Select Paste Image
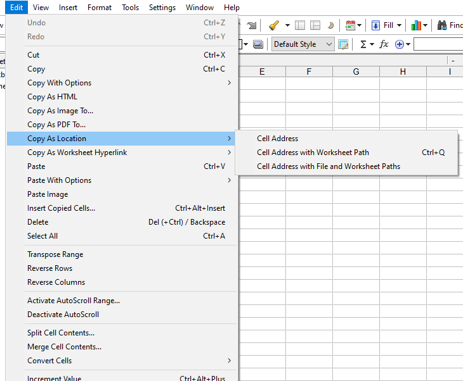463x381 pixels. (x=122, y=194)
